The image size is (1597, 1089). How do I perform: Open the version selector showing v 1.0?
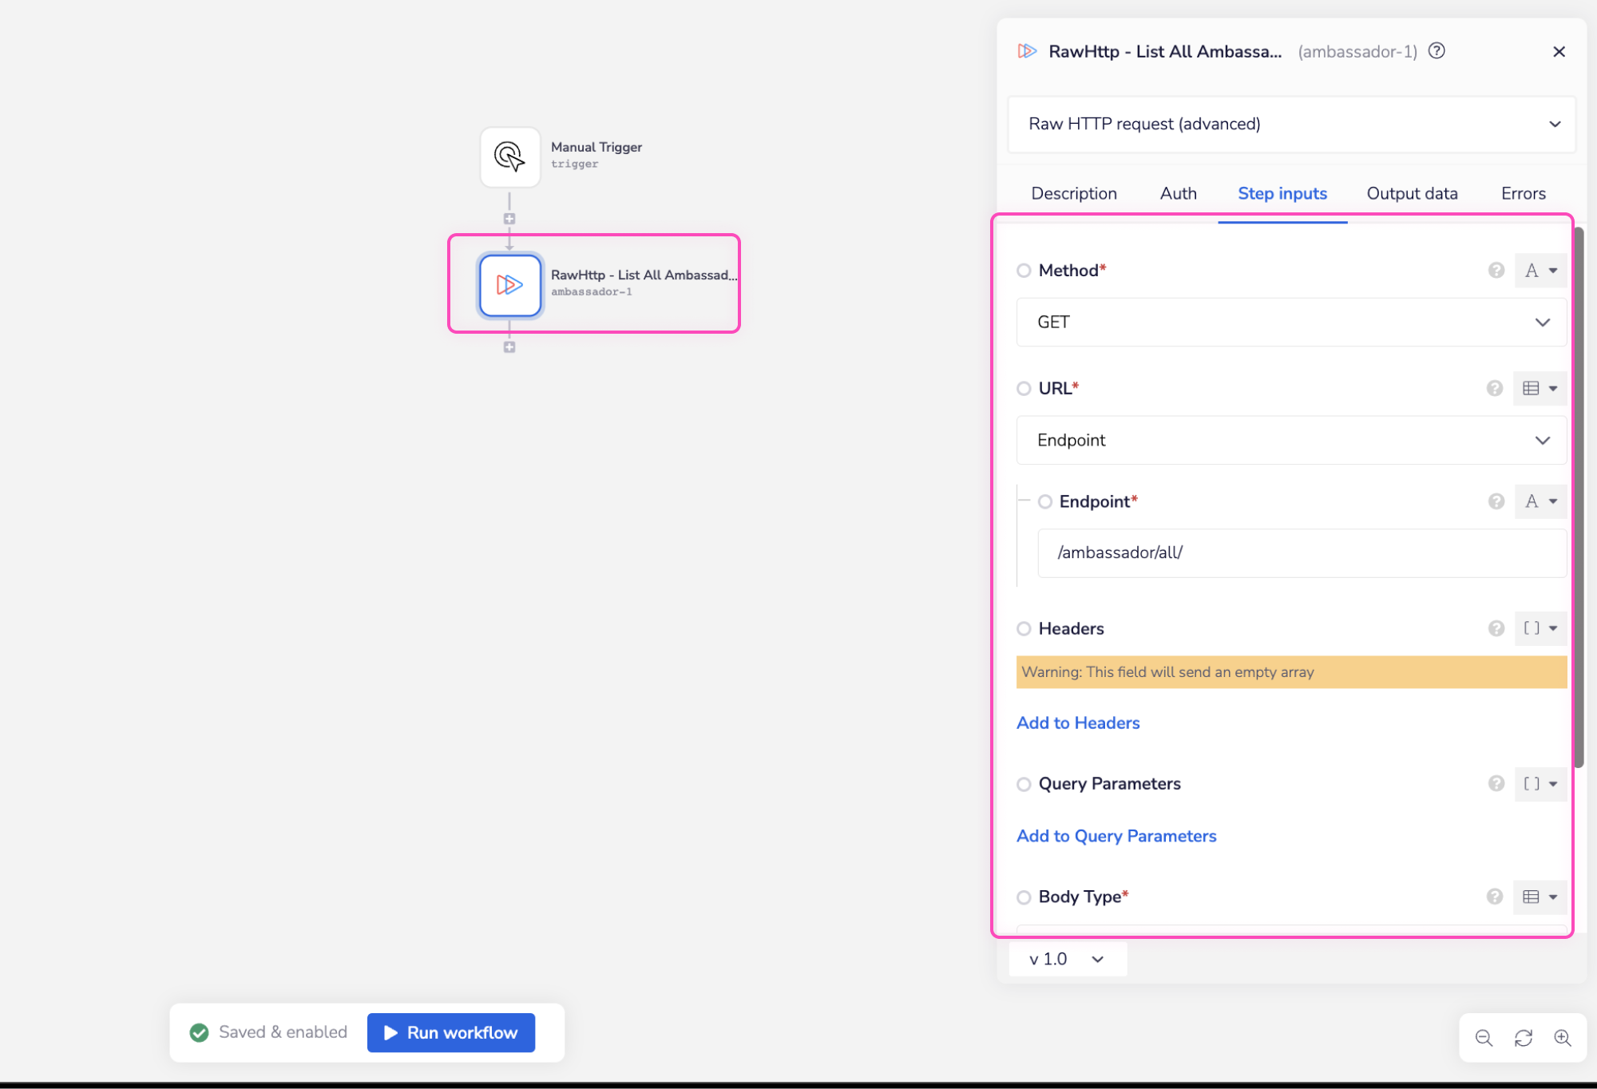1067,959
